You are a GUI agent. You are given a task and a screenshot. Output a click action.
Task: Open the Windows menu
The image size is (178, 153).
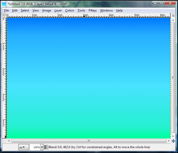[x=106, y=10]
